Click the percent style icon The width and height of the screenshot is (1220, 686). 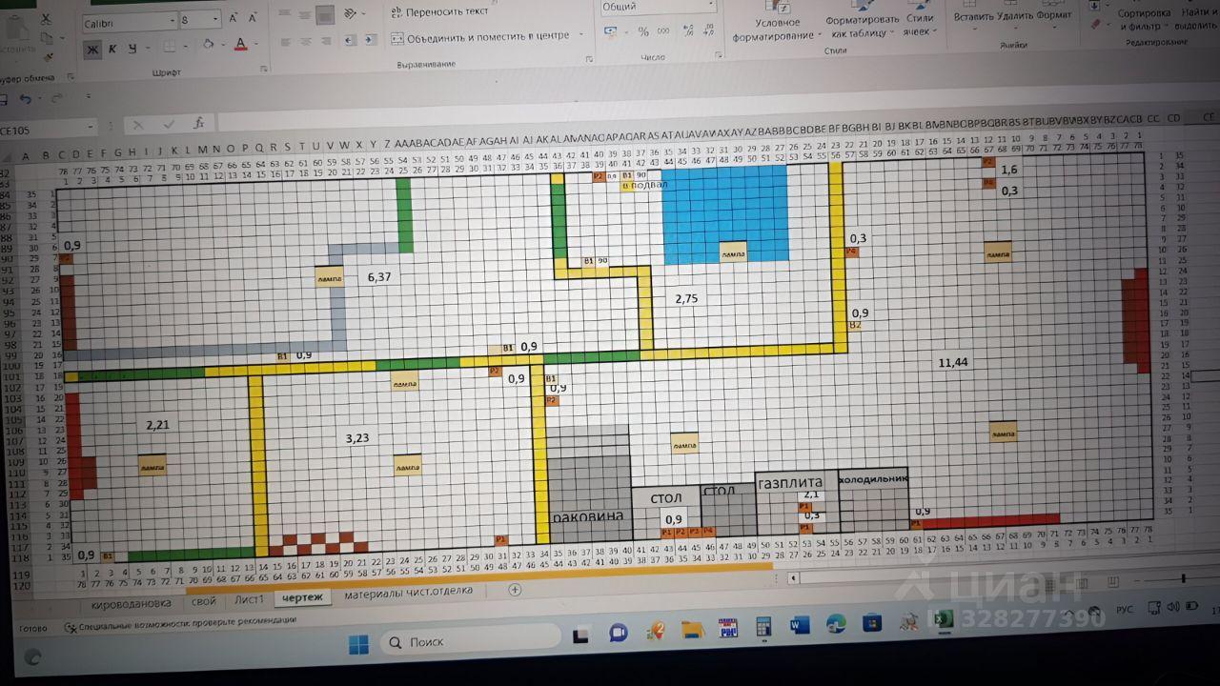tap(643, 31)
